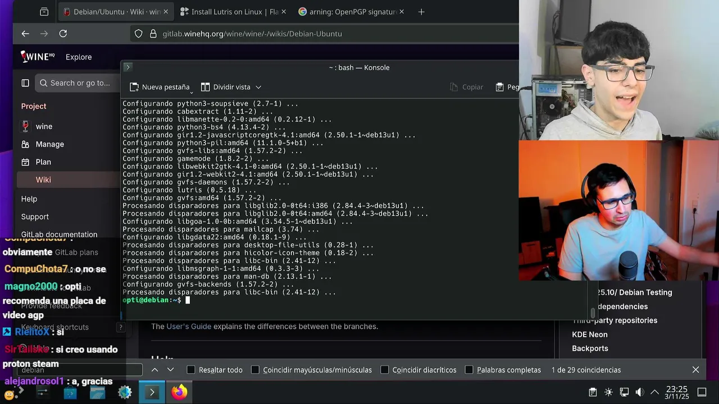Close the Firefox find bar
719x404 pixels.
(x=695, y=370)
